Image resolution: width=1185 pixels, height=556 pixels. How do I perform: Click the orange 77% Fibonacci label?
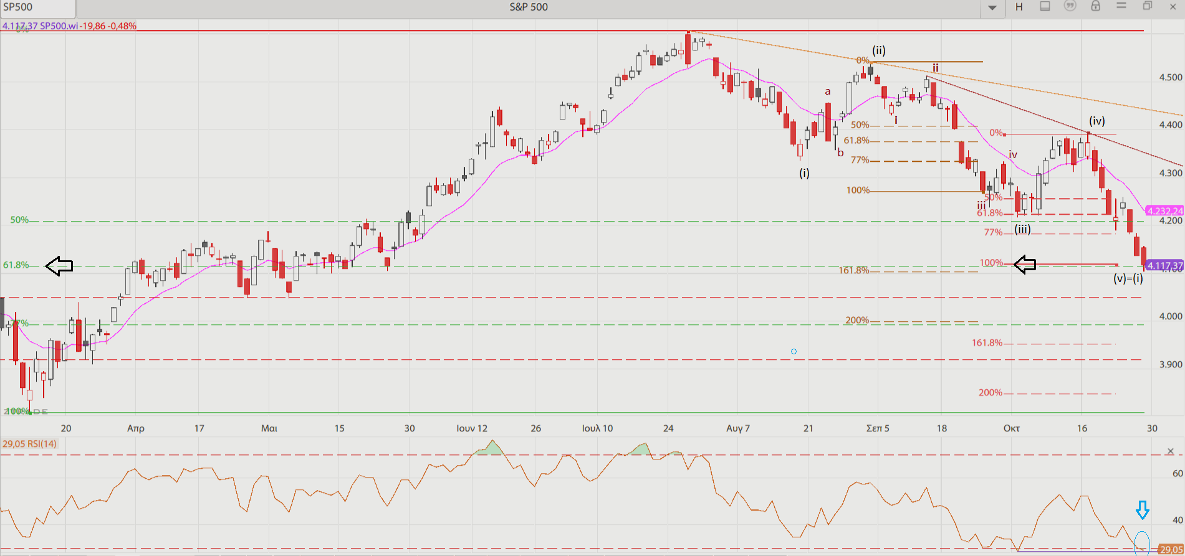(x=860, y=160)
